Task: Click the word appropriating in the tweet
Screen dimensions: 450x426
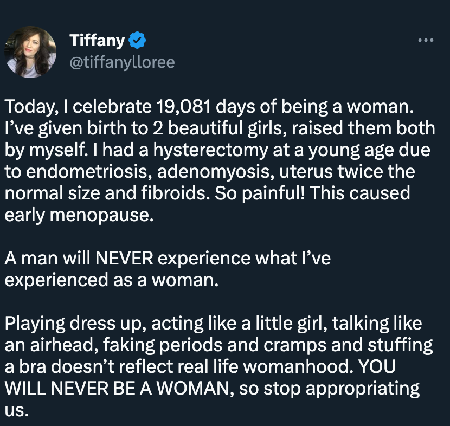Action: tap(363, 389)
